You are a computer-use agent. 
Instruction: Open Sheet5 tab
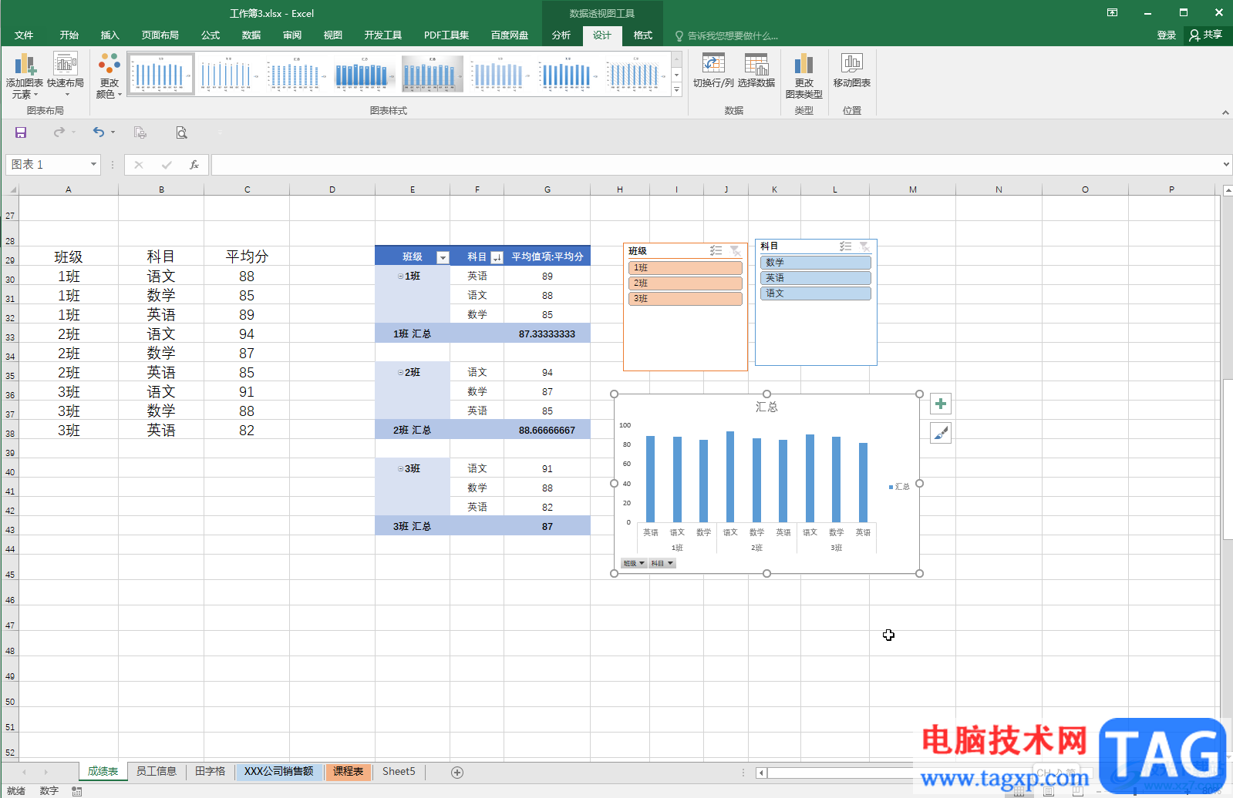399,771
